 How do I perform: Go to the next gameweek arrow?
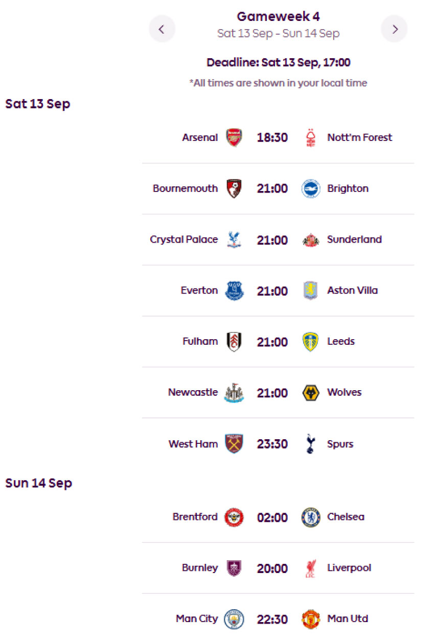coord(394,29)
